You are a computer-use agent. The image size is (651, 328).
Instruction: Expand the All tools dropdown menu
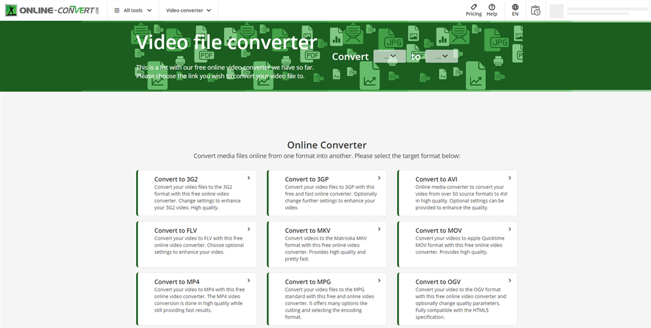point(133,10)
